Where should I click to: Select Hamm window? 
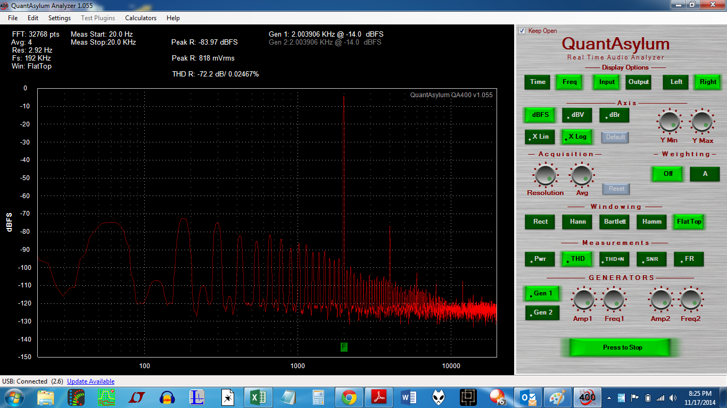click(652, 222)
